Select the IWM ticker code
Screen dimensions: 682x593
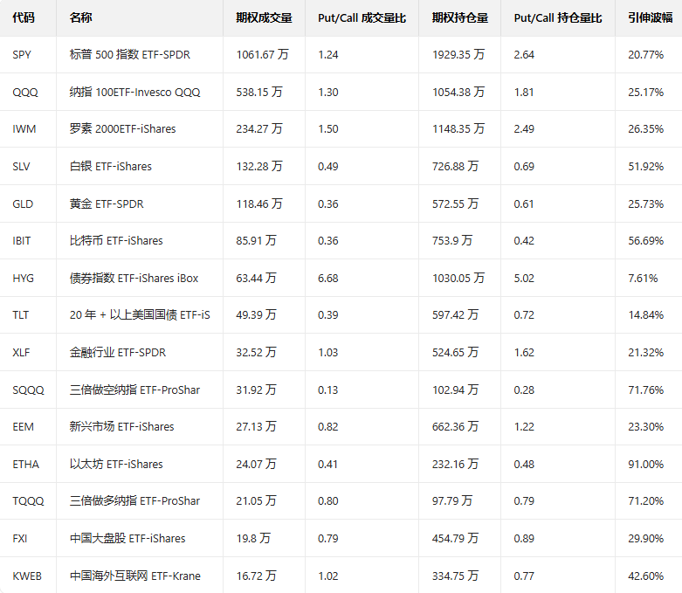click(x=24, y=129)
